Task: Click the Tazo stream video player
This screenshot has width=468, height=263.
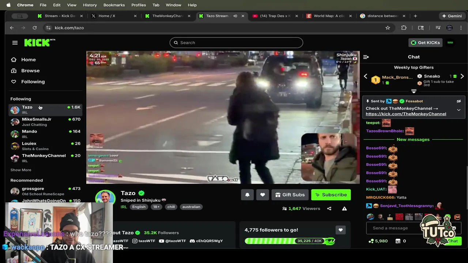Action: (x=223, y=117)
